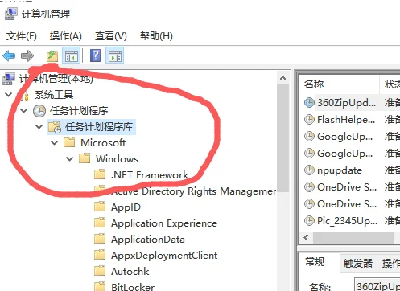Viewport: 400px width, 291px height.
Task: Click the gray Forward arrow toolbar icon
Action: tap(27, 55)
